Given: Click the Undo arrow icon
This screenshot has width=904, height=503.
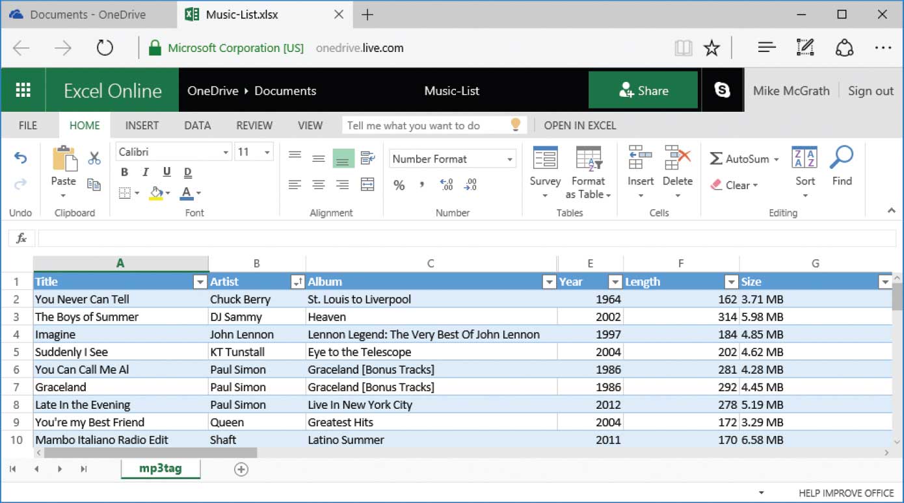Looking at the screenshot, I should (x=21, y=157).
